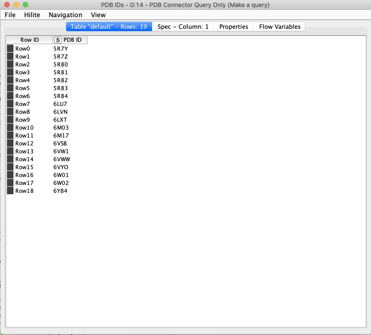Select Row0 row ID
The width and height of the screenshot is (371, 335).
23,49
